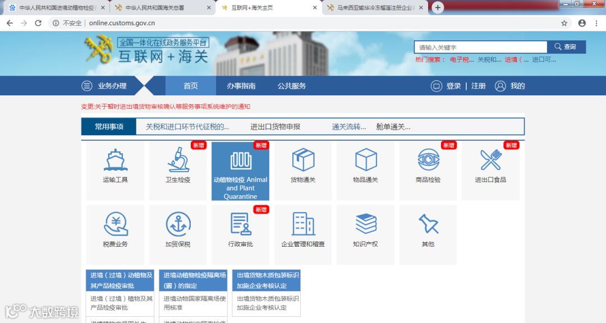Click the 登录 link
Image resolution: width=606 pixels, height=323 pixels.
pyautogui.click(x=454, y=86)
